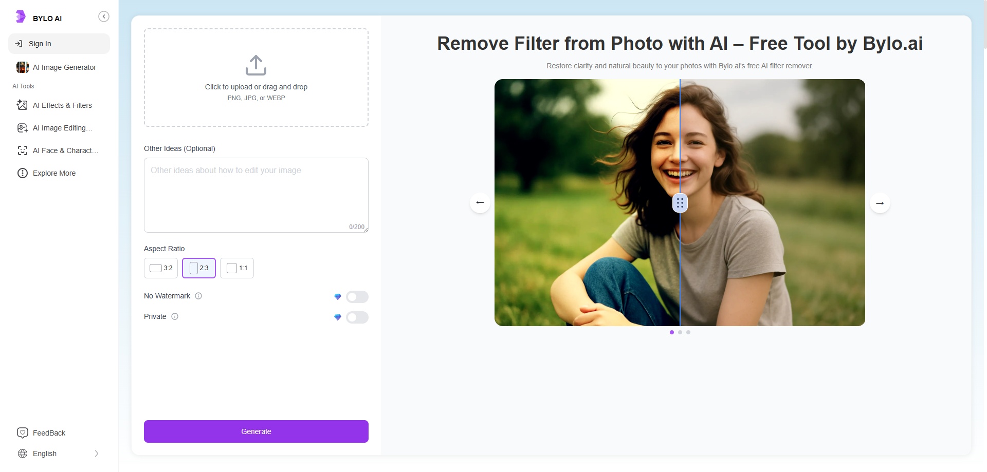Click the AI Face & Character scan icon
The width and height of the screenshot is (987, 472).
coord(22,150)
